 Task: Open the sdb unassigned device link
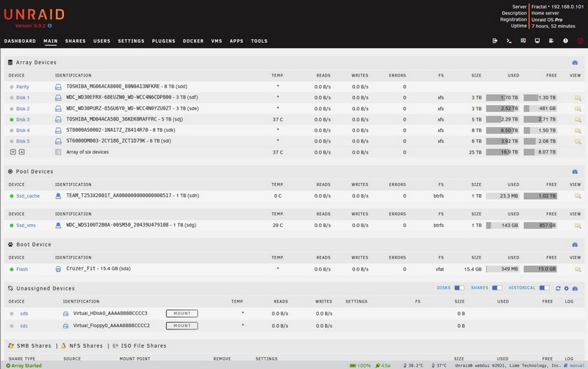pyautogui.click(x=24, y=314)
